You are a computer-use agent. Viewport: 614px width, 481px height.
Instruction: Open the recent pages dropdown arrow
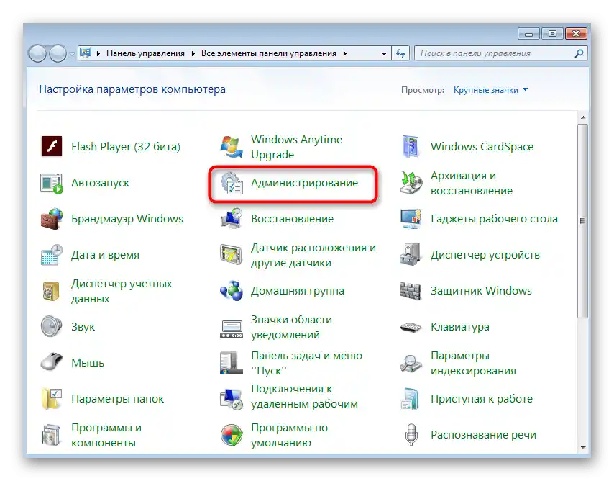(x=72, y=54)
